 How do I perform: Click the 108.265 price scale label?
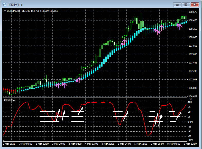pos(193,29)
